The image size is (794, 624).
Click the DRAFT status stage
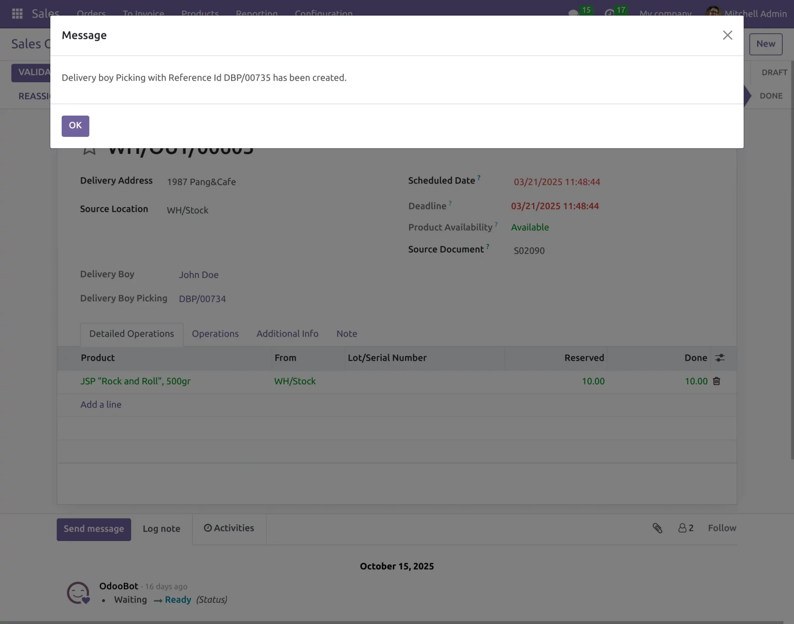[774, 73]
